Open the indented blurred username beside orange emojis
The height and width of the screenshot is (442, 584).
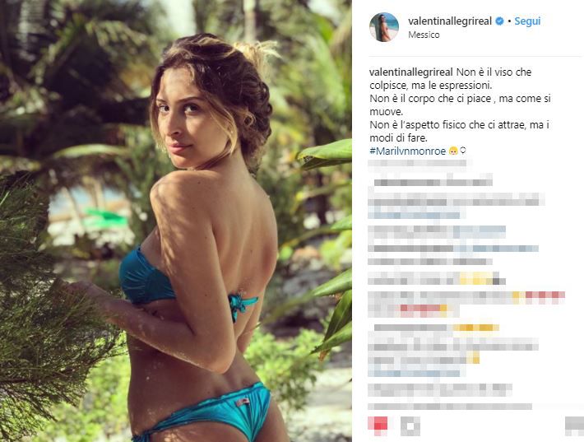tap(413, 328)
